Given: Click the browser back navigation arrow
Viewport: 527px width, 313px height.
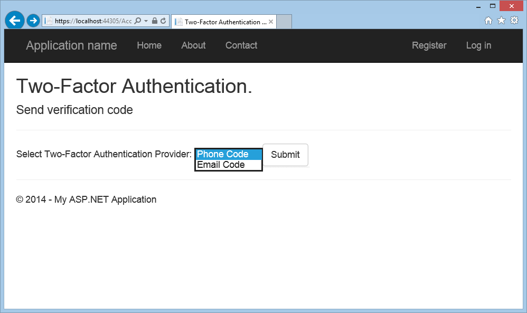Looking at the screenshot, I should 14,20.
